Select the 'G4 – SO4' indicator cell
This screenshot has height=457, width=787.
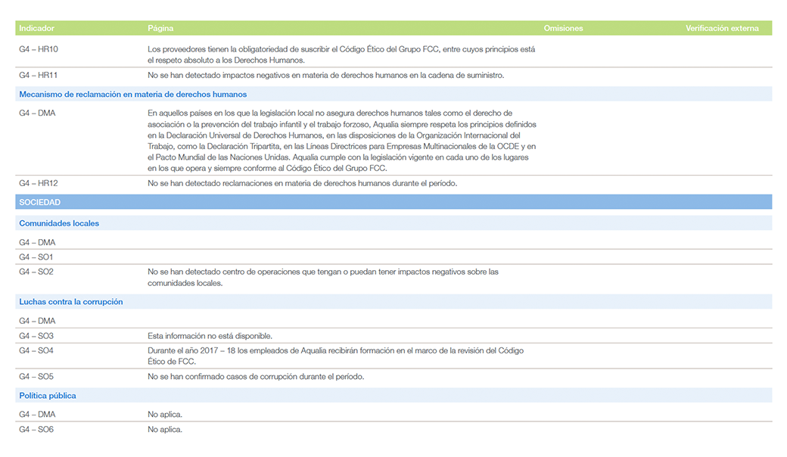36,350
